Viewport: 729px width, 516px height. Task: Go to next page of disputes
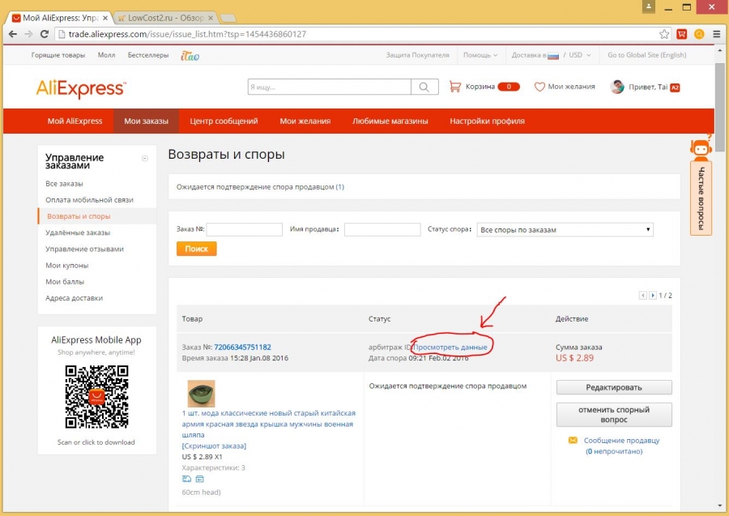[x=653, y=296]
